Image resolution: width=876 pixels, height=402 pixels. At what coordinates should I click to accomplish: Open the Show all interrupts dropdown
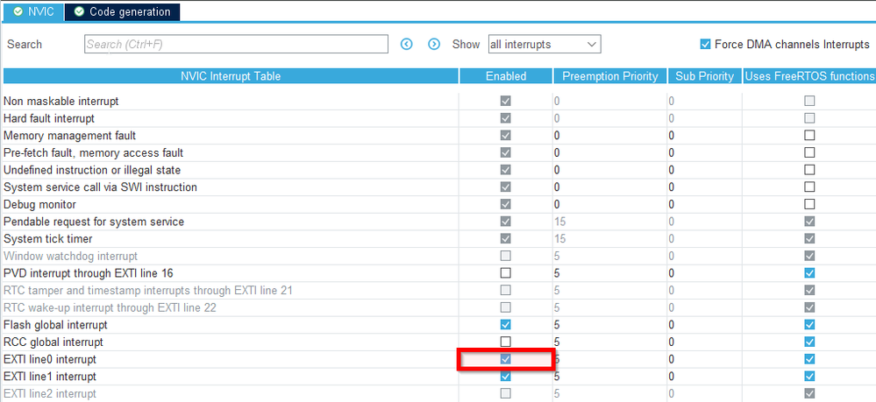pos(545,44)
